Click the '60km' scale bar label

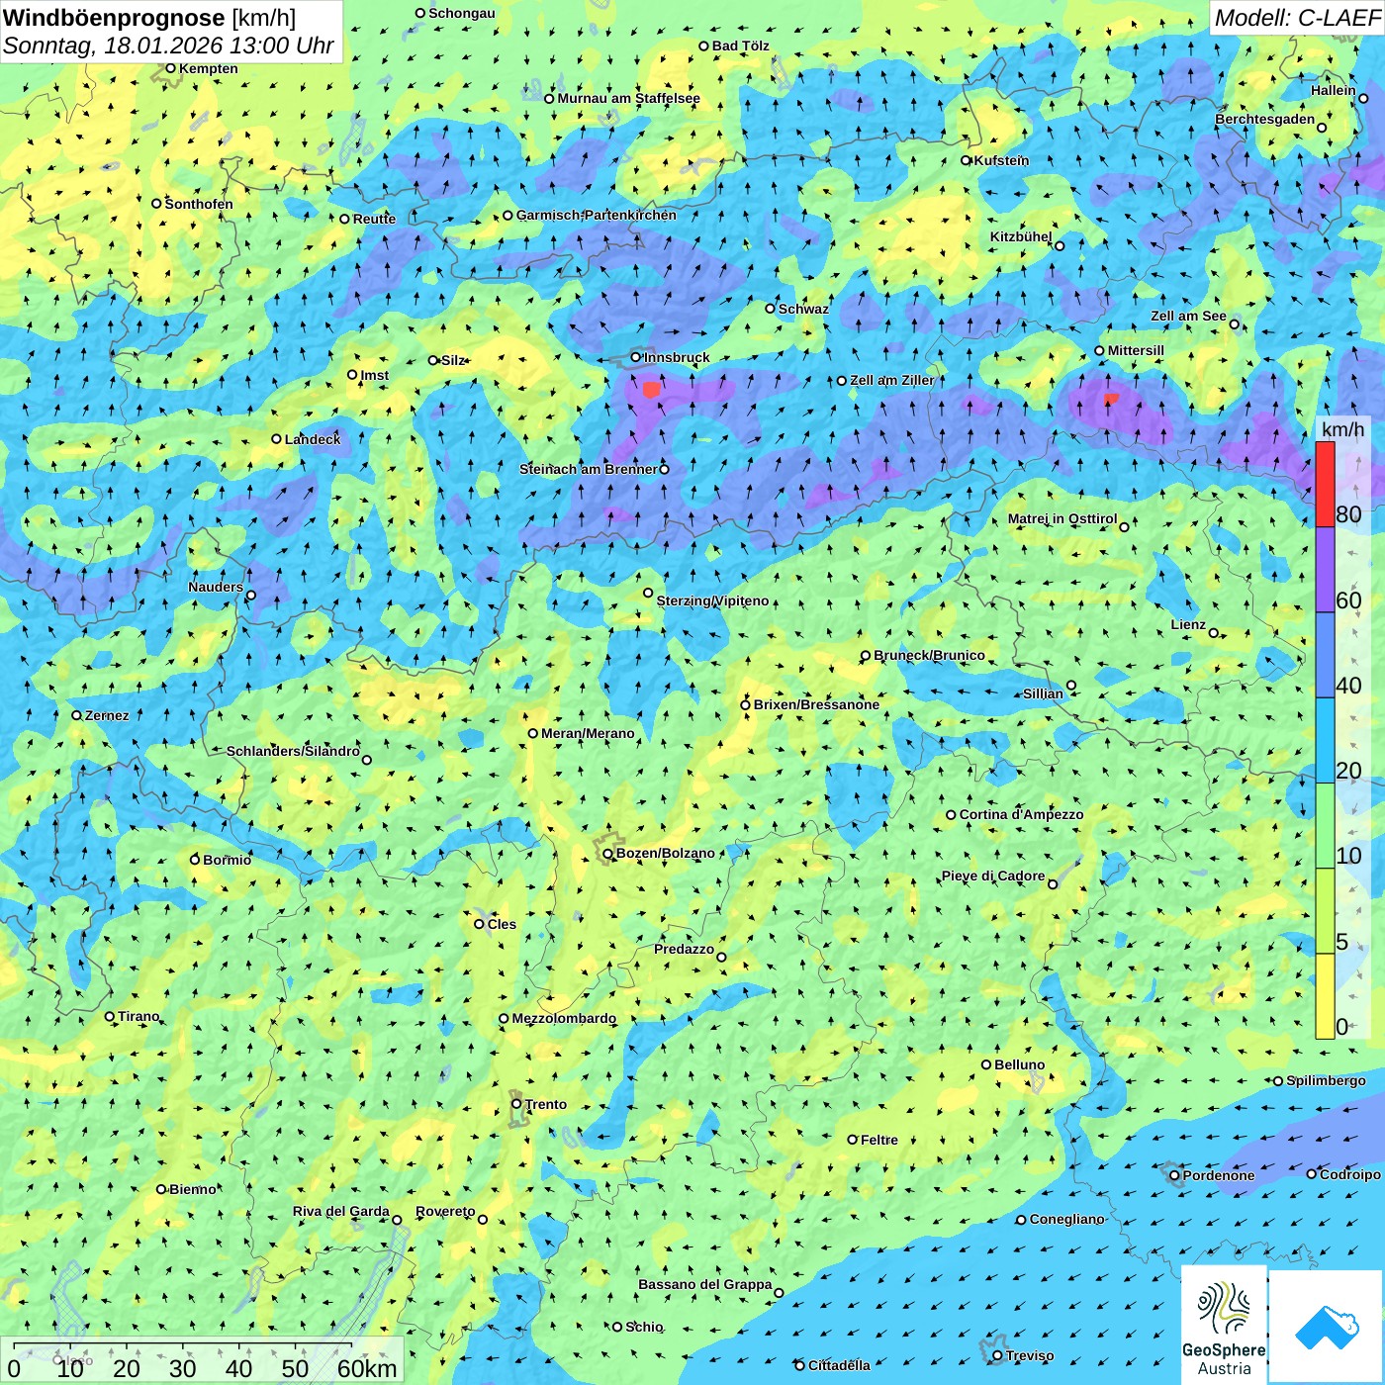click(367, 1368)
